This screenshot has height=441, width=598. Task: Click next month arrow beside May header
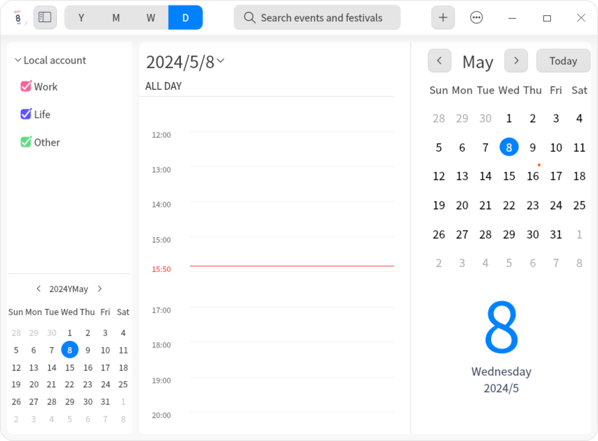(x=516, y=61)
